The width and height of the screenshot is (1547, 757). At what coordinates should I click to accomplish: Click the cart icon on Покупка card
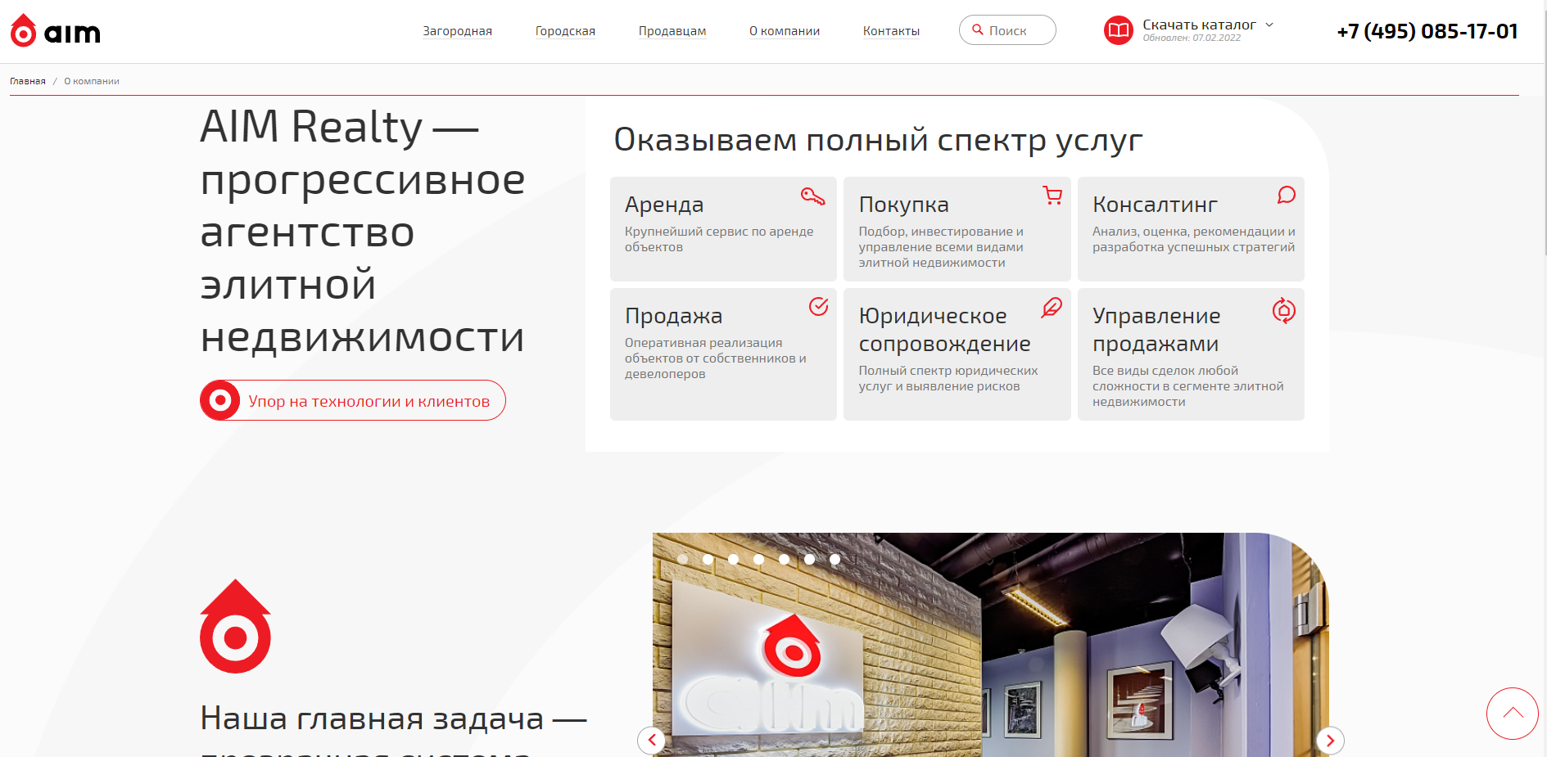(1052, 195)
